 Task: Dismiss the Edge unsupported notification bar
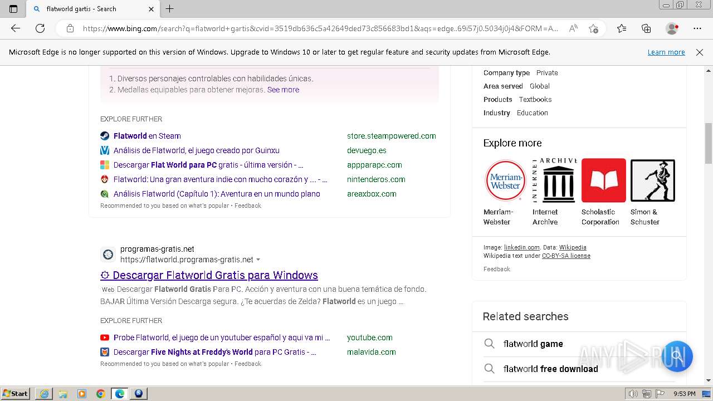pos(700,52)
